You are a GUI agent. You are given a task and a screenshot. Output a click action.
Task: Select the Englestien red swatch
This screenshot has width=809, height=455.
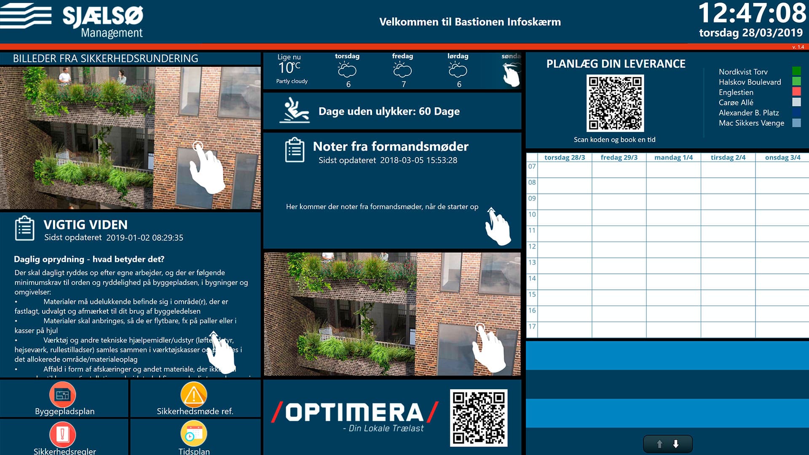(x=796, y=91)
